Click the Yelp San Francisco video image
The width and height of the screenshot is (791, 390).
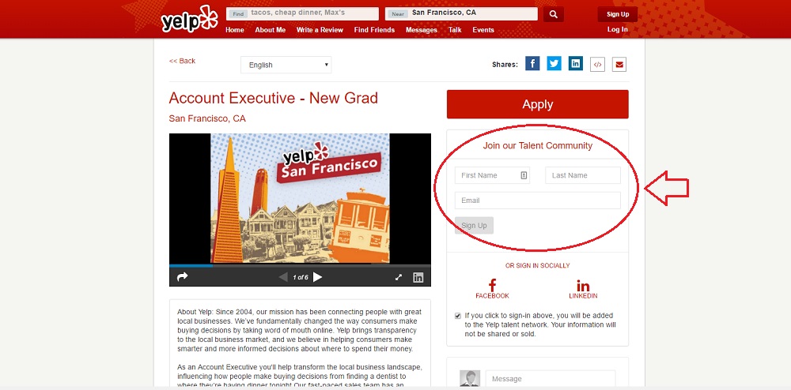[300, 198]
